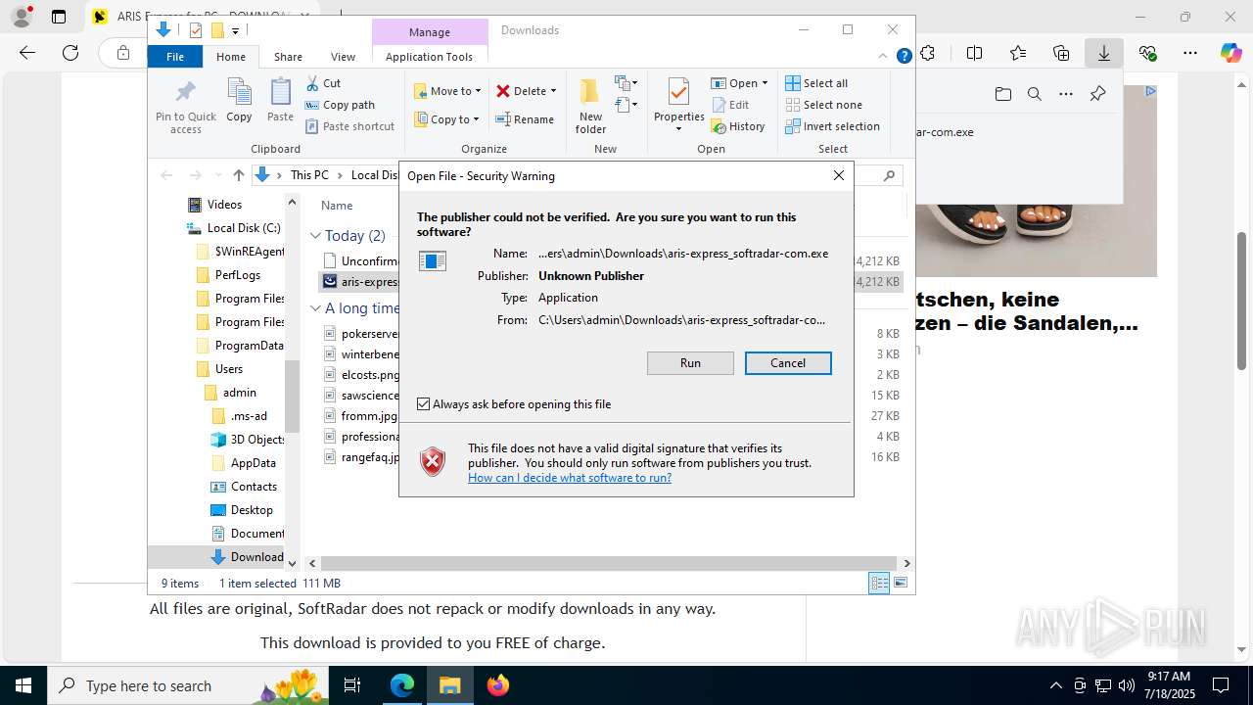
Task: Open Quick Access Toolbar customize dropdown
Action: click(236, 30)
